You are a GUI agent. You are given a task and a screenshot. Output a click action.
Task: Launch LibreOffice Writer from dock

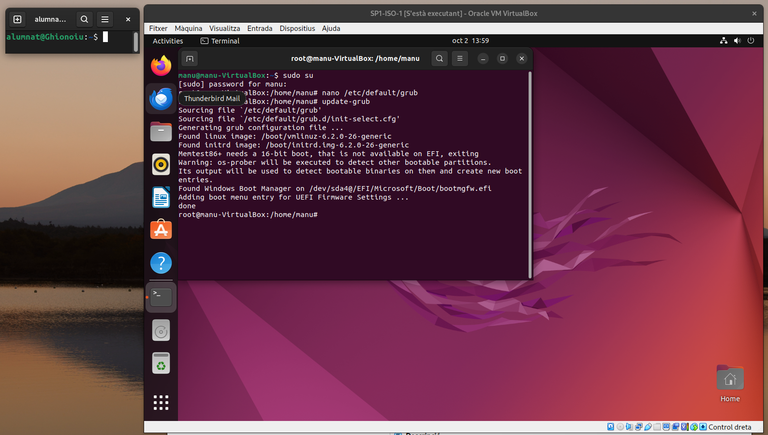[161, 197]
